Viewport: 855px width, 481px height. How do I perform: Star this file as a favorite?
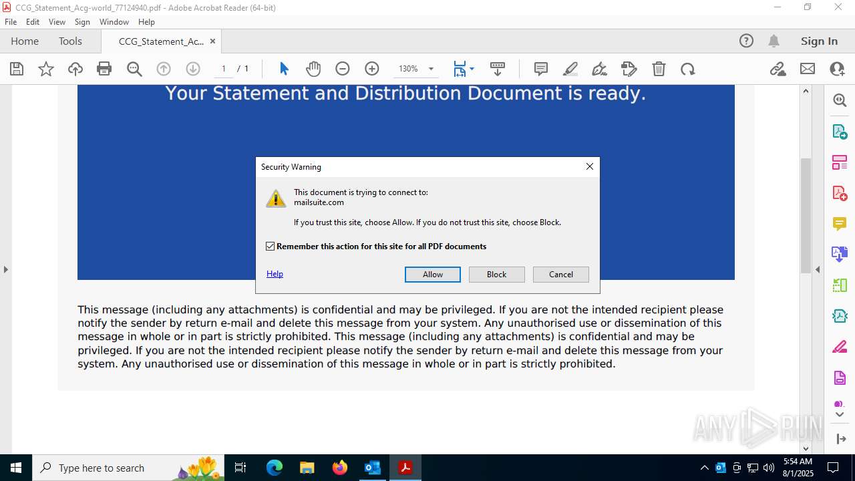46,69
